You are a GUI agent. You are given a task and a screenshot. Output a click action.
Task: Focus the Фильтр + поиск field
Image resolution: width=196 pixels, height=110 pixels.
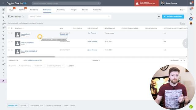pos(70,16)
